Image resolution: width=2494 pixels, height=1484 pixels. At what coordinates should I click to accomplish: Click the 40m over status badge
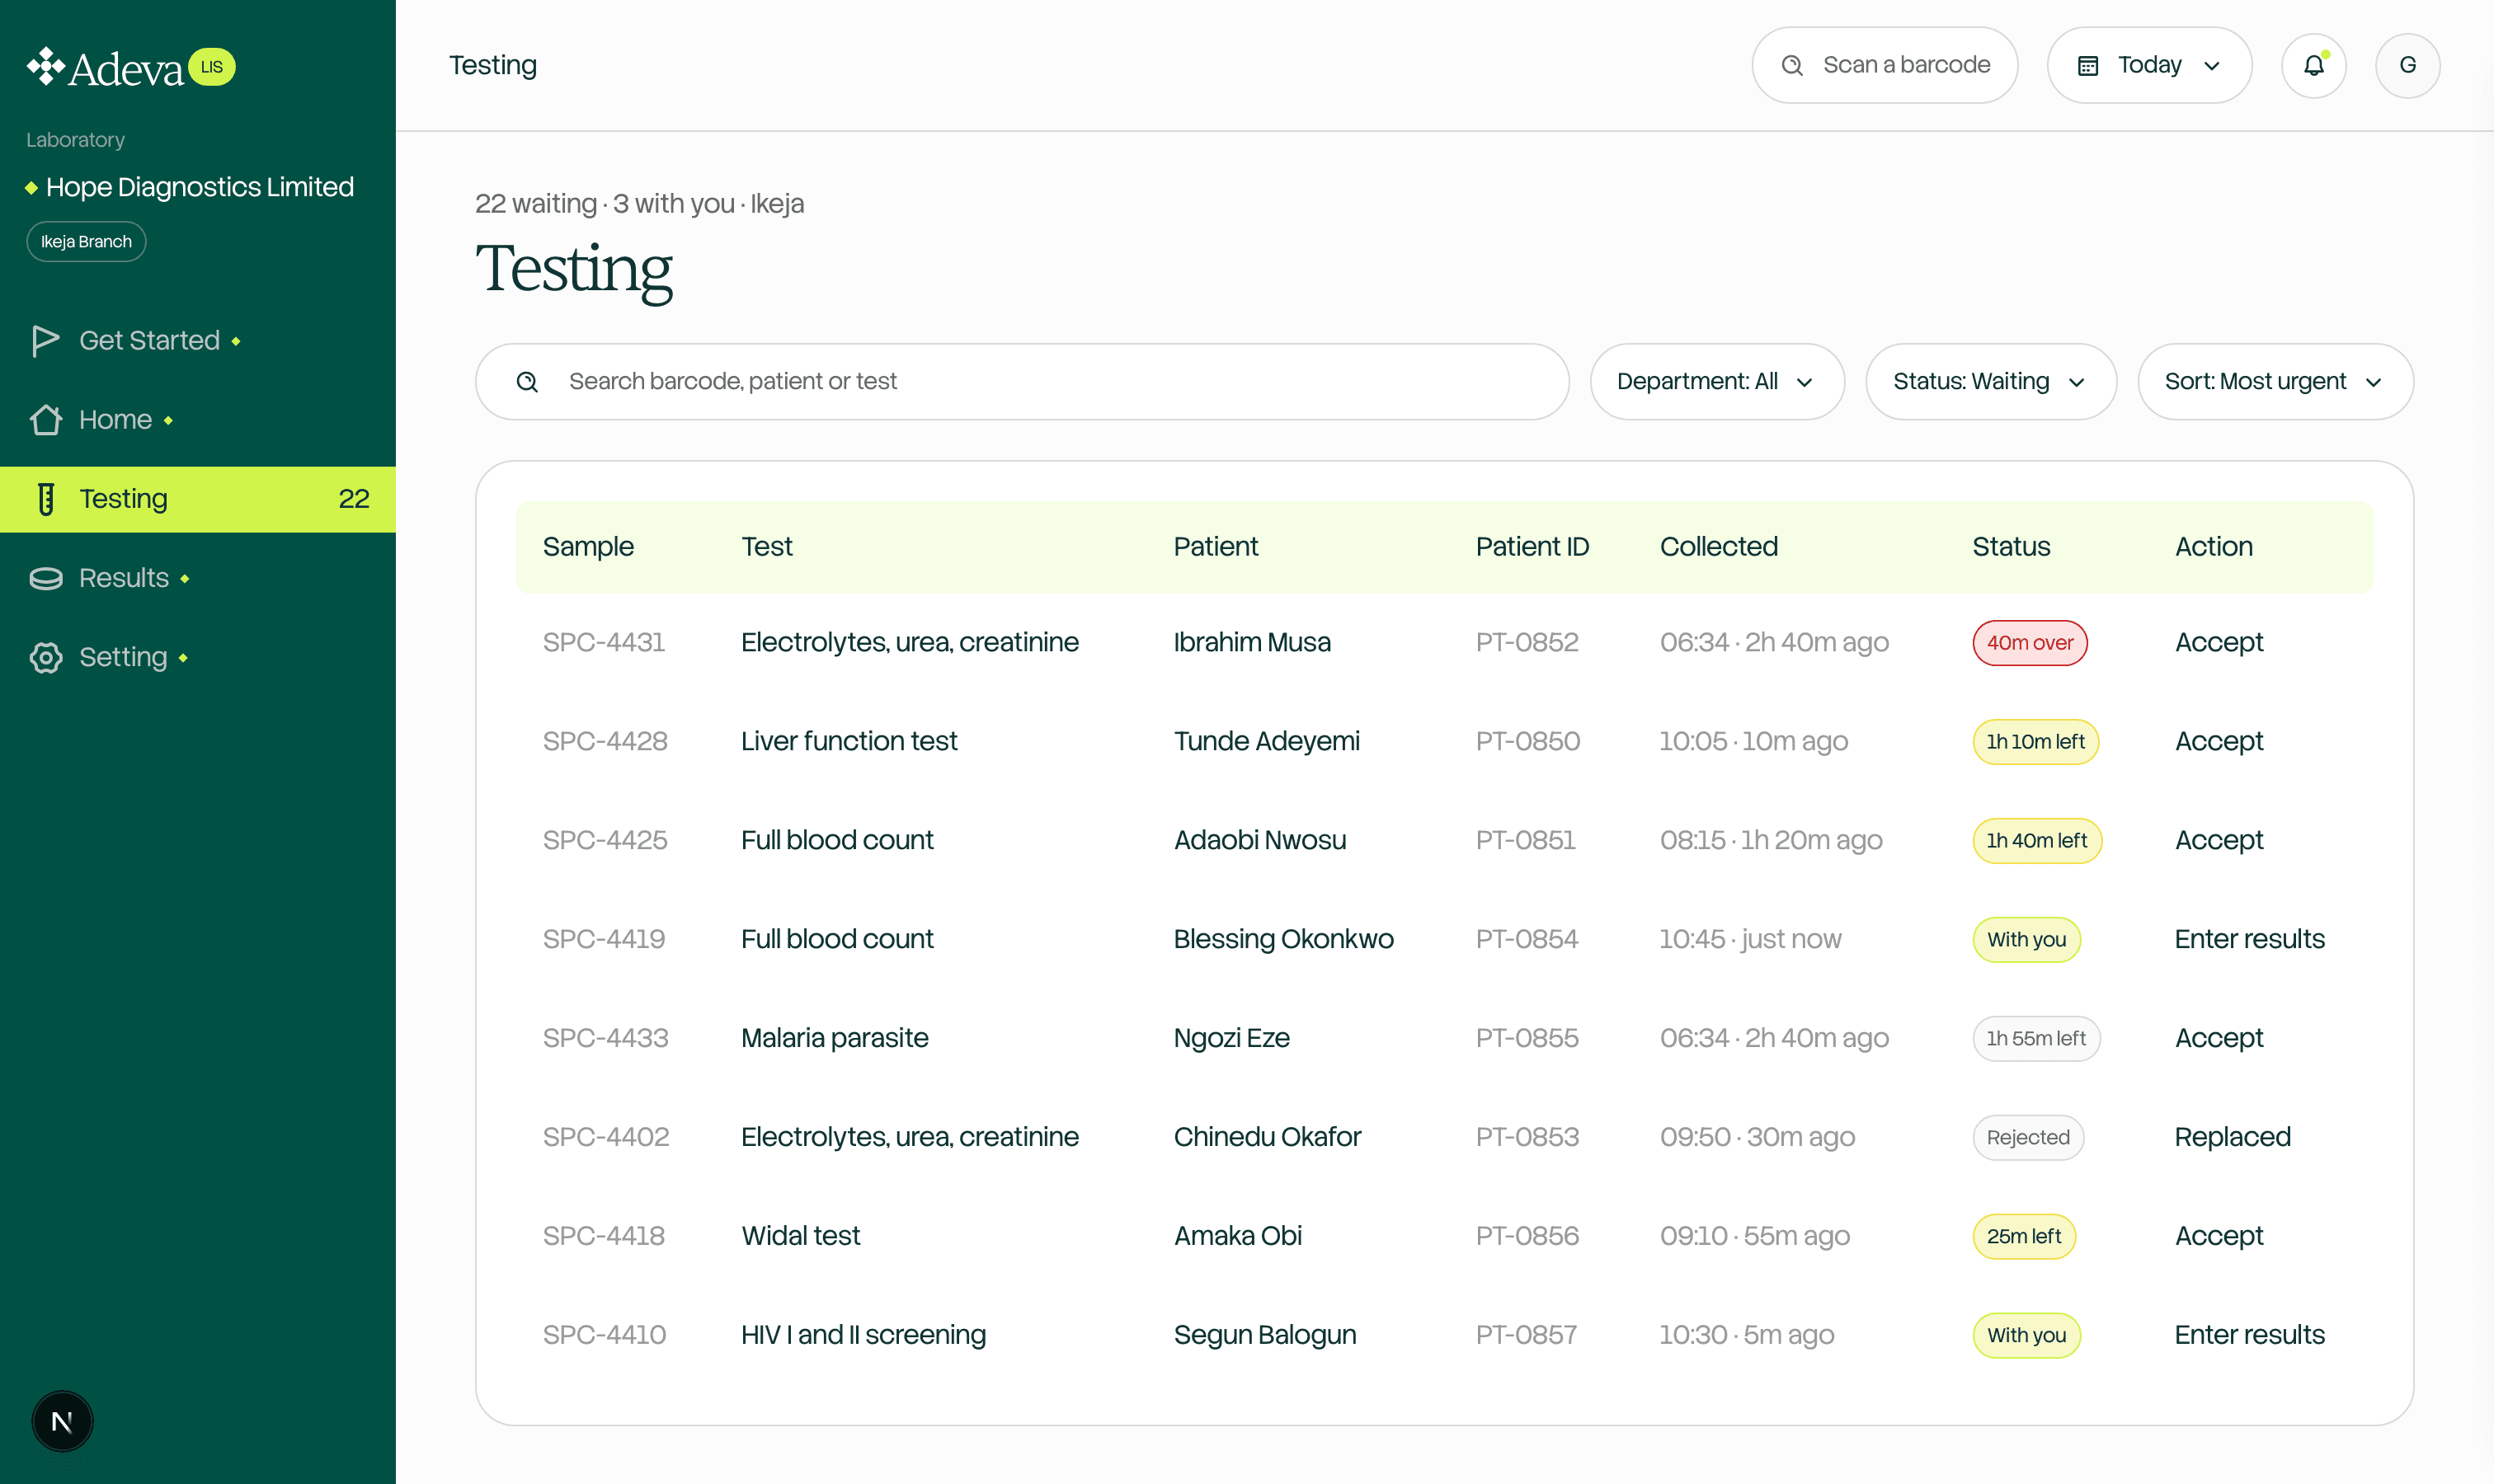(x=2030, y=643)
